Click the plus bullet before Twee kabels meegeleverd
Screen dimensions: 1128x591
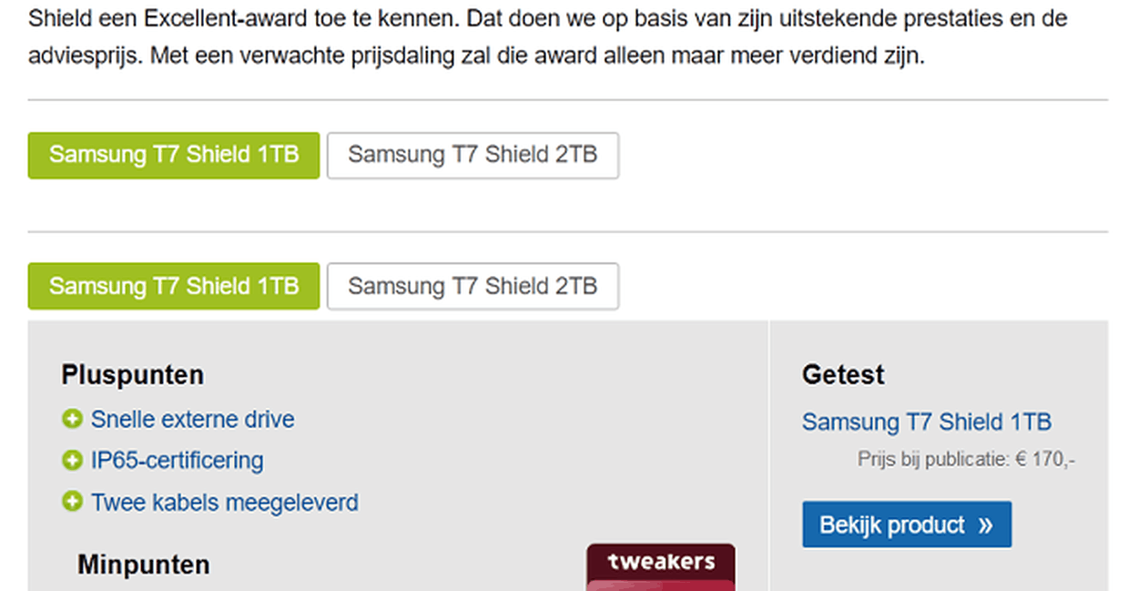[x=72, y=502]
